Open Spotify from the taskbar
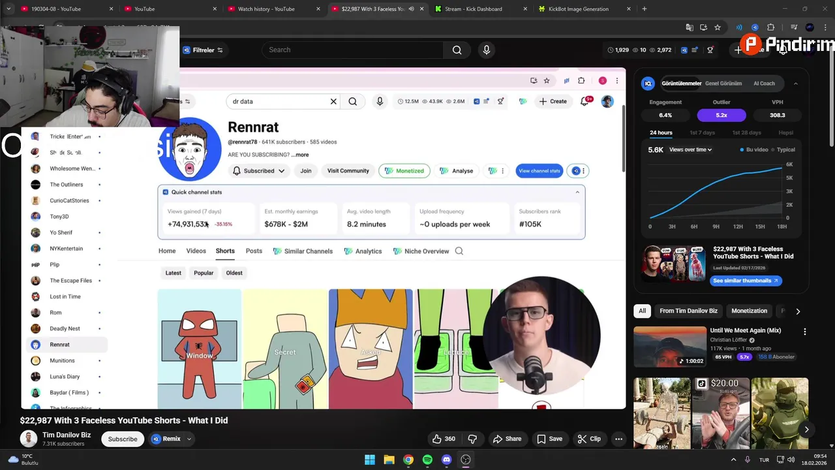This screenshot has height=470, width=835. [x=427, y=460]
